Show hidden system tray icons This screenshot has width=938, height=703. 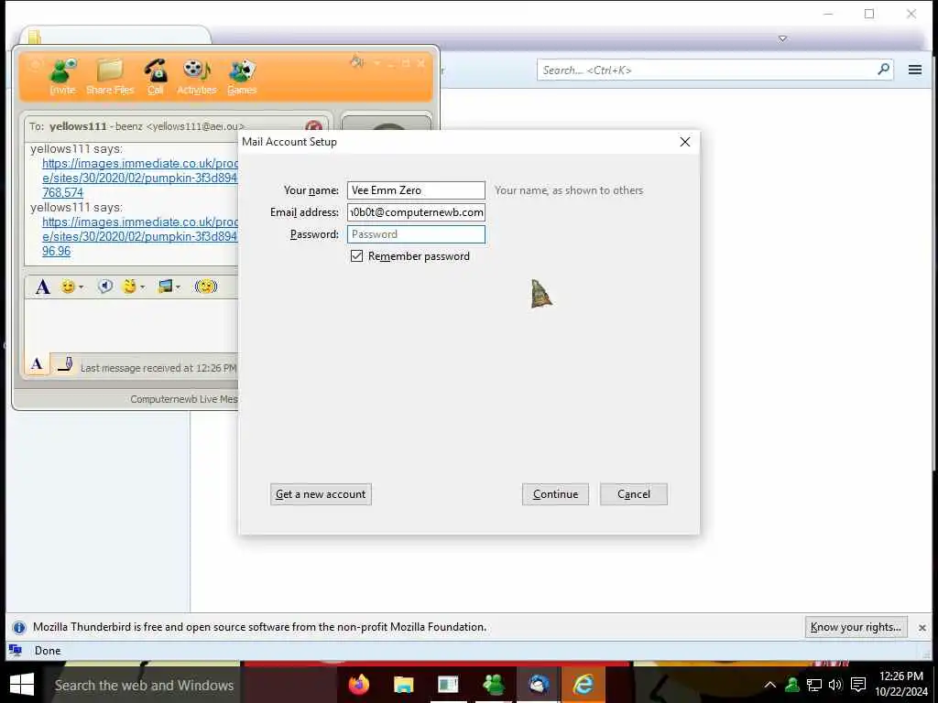click(x=769, y=685)
